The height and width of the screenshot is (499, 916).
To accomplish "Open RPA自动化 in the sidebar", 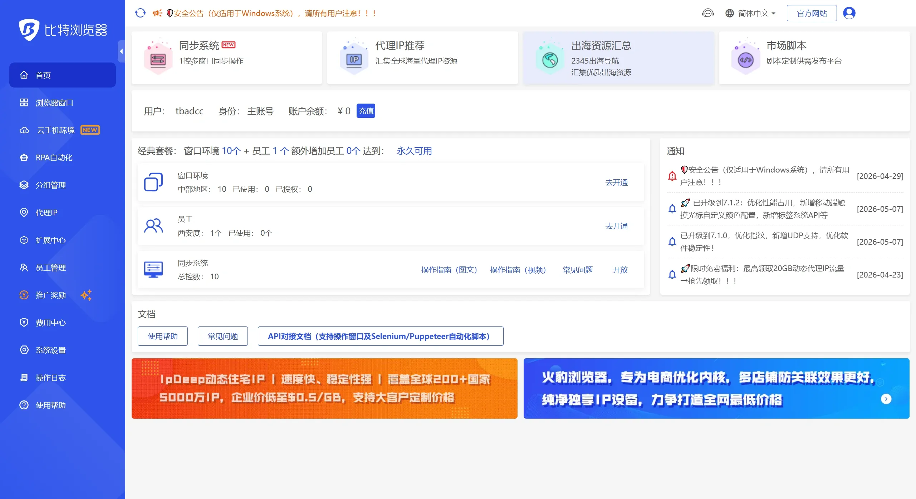I will click(x=63, y=158).
